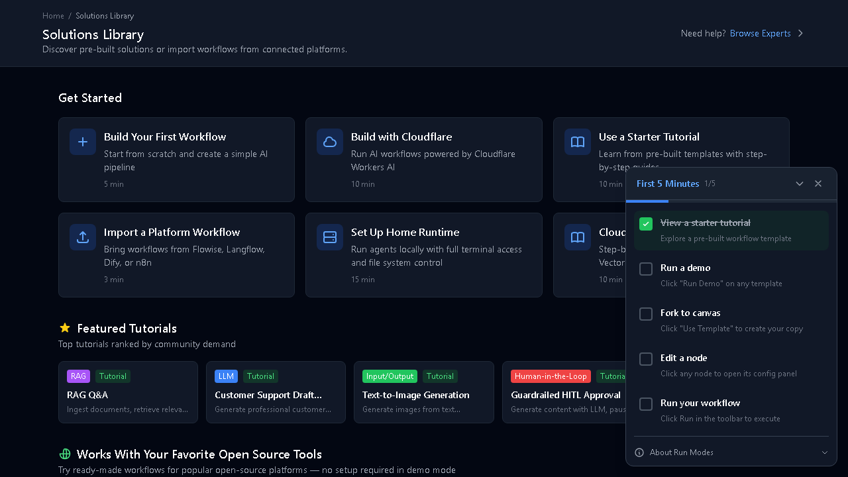Go to Home in the breadcrumb
848x477 pixels.
click(x=53, y=16)
